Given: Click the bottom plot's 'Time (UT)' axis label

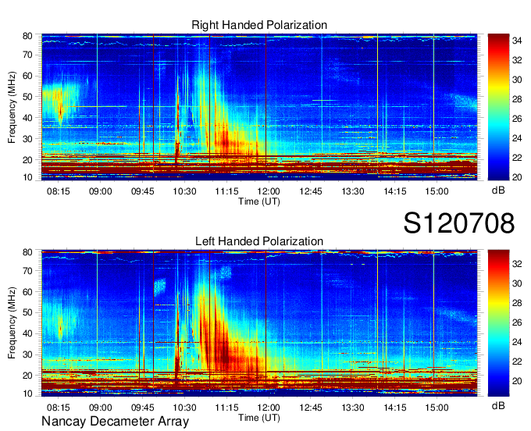Looking at the screenshot, I should pos(259,418).
